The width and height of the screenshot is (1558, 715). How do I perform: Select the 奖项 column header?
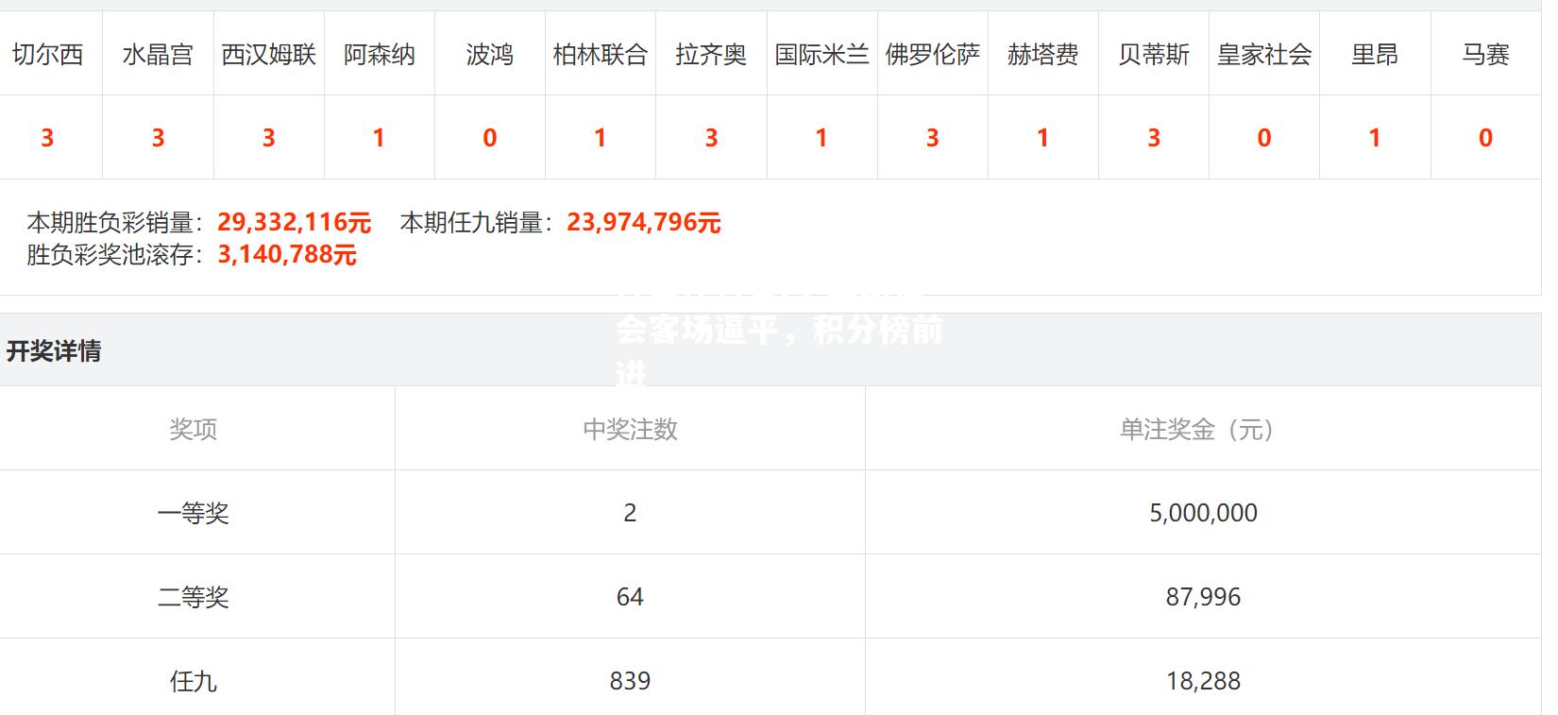coord(194,430)
